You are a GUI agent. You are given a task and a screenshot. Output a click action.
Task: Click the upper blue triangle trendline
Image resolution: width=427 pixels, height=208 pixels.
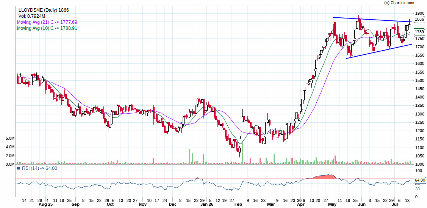tap(372, 20)
